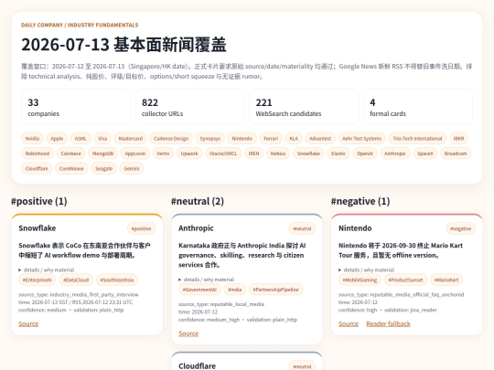This screenshot has height=370, width=494.
Task: Click the #positive (1) column heading
Action: [x=39, y=201]
